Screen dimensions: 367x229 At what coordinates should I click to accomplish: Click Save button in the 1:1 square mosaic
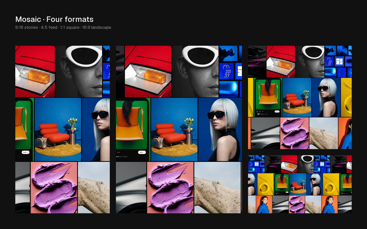(277, 112)
